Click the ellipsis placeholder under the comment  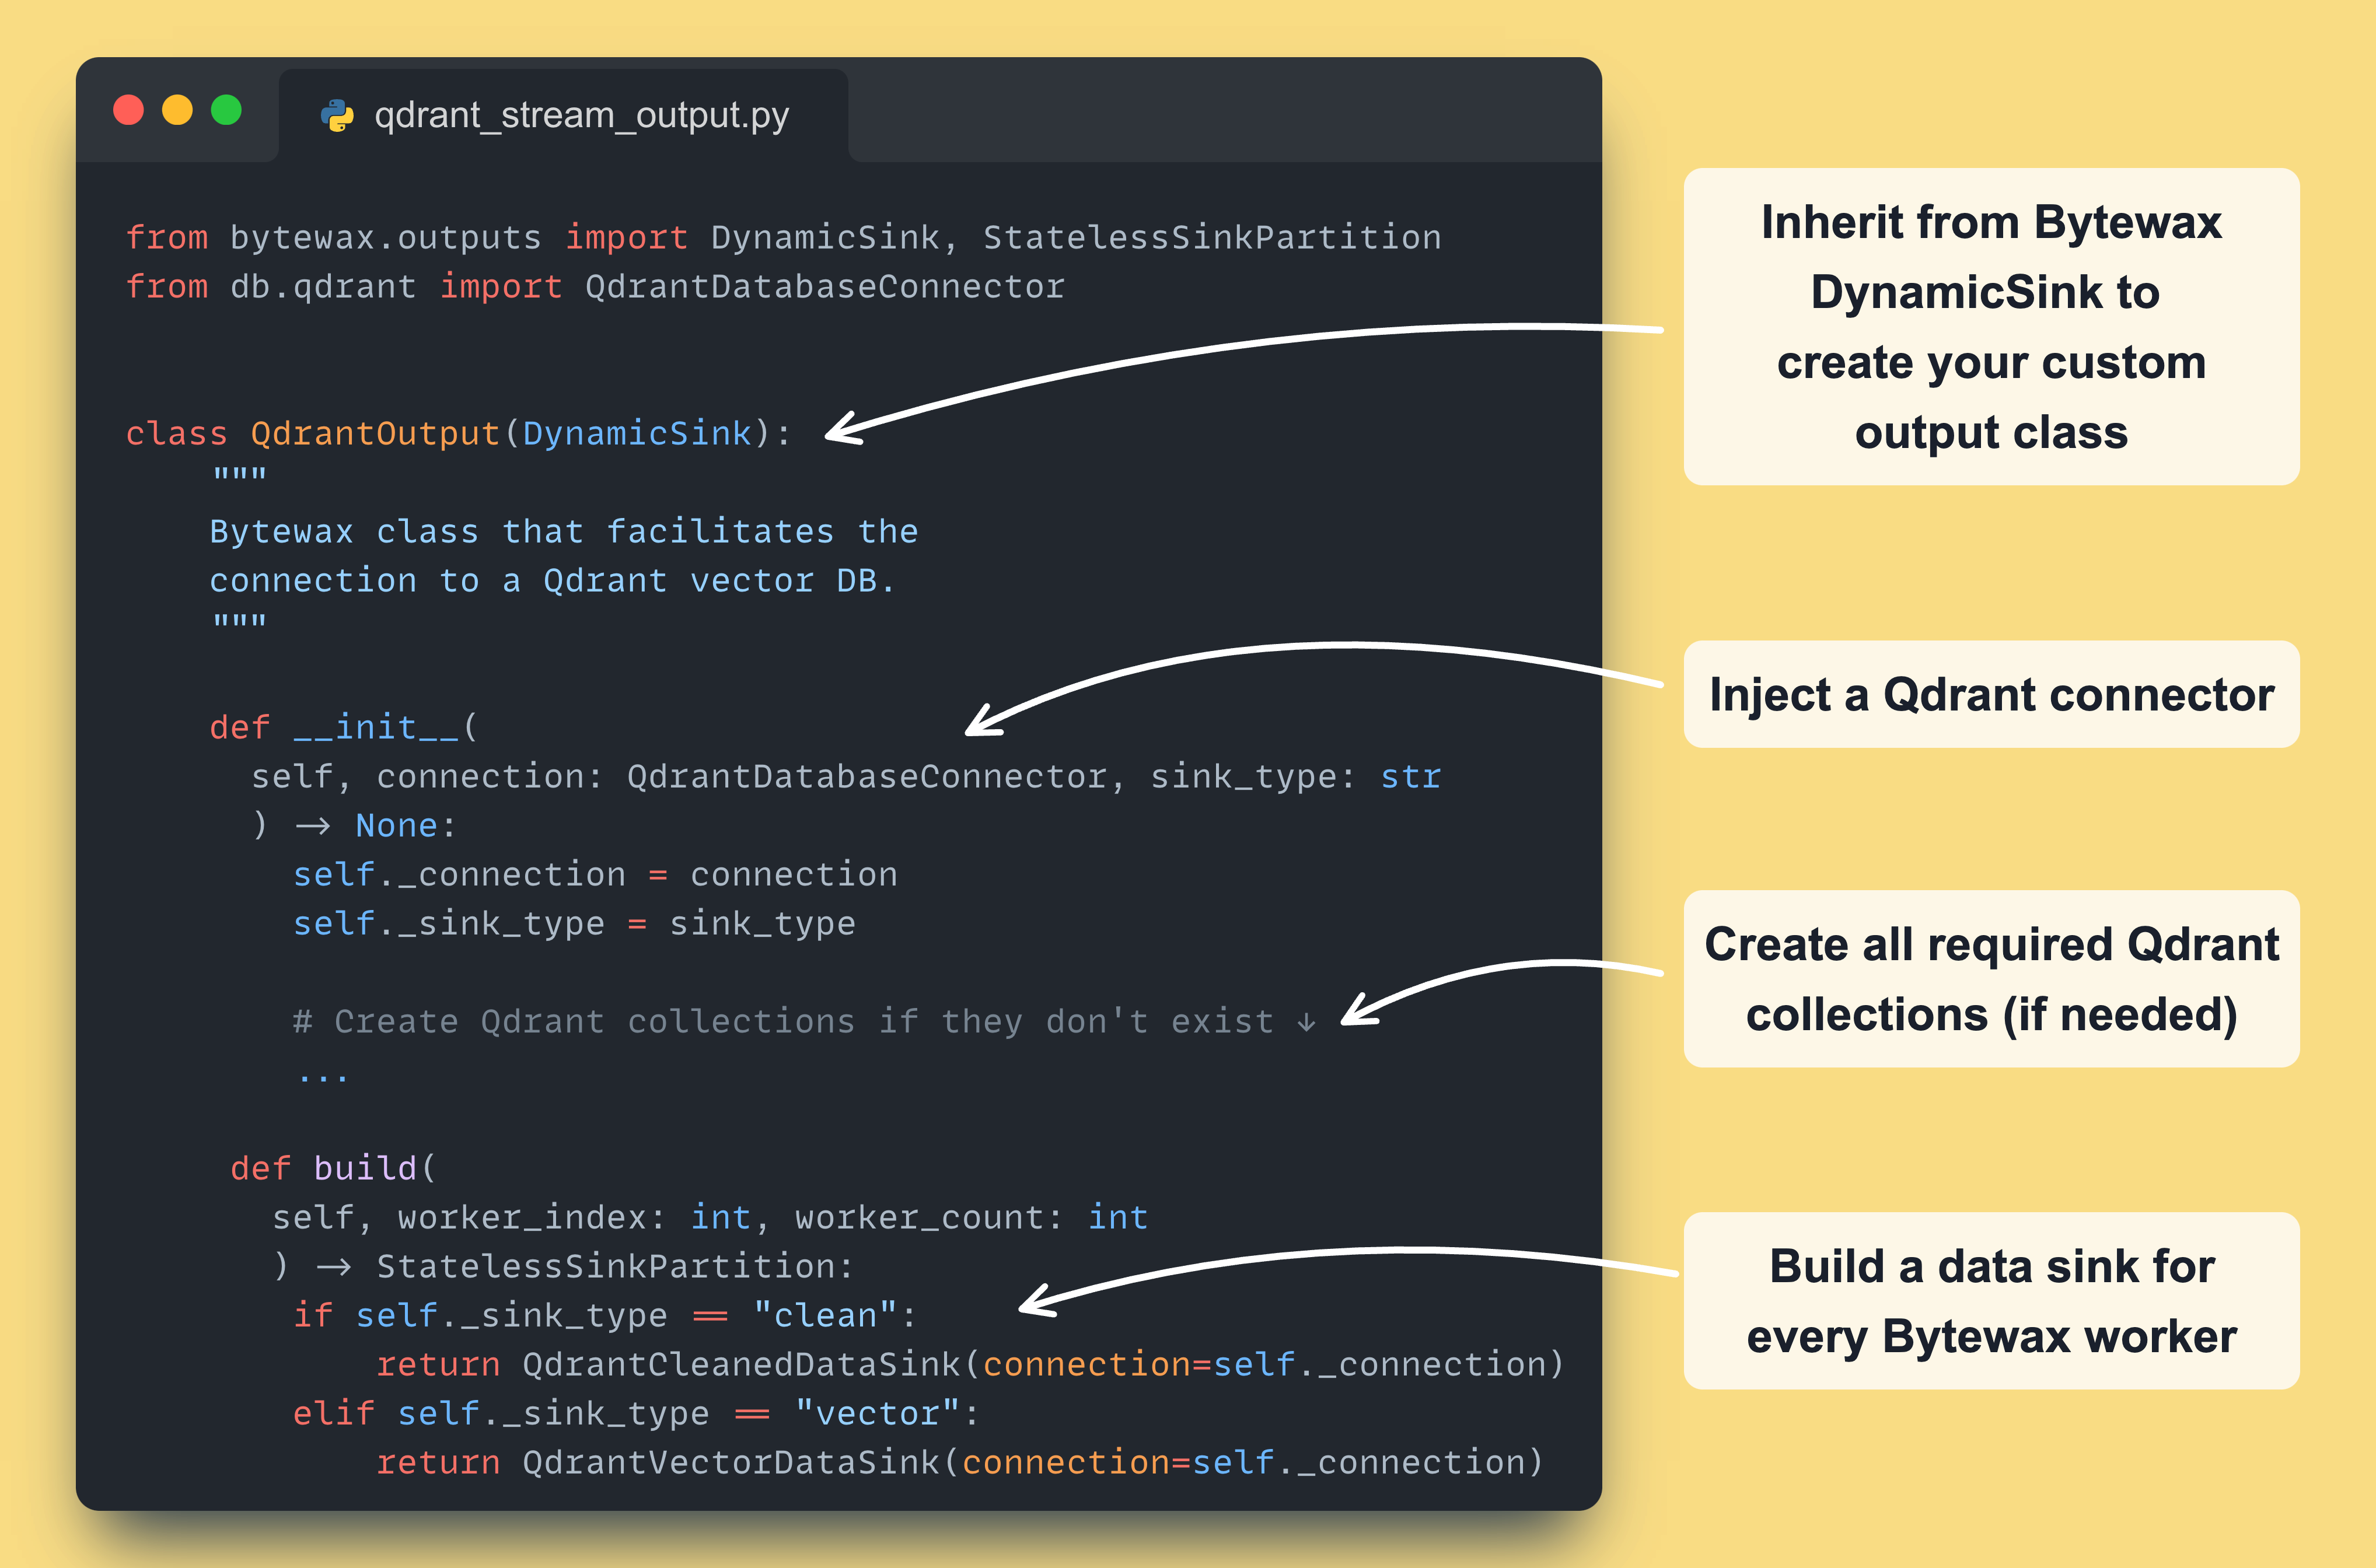[x=323, y=1077]
